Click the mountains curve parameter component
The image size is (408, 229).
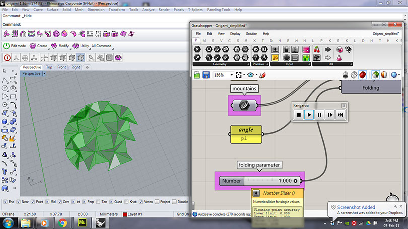click(x=244, y=105)
